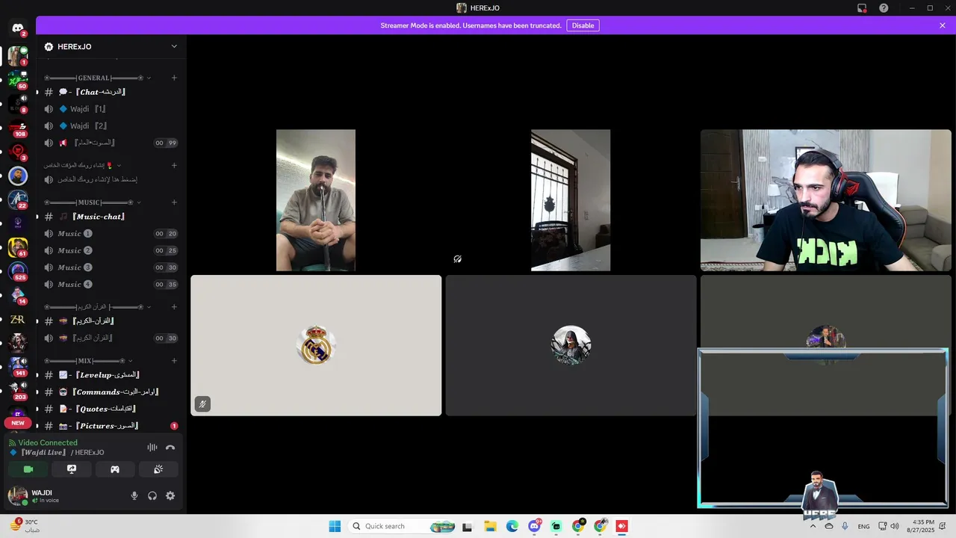
Task: Open the Levelup text channel
Action: [111, 375]
